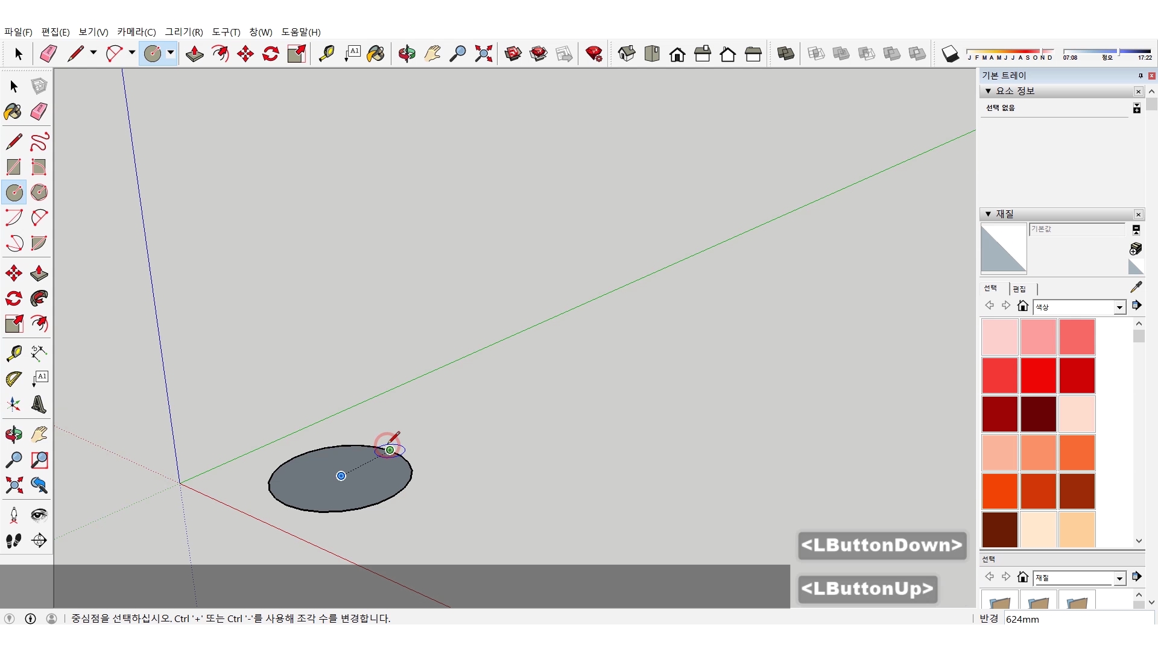Screen dimensions: 1158x651
Task: Select the Orbit tool in top toolbar
Action: tap(407, 54)
